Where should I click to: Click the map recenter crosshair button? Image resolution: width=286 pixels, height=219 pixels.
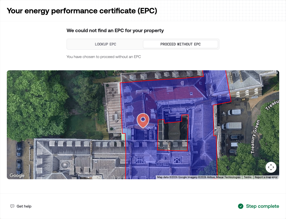(x=271, y=167)
